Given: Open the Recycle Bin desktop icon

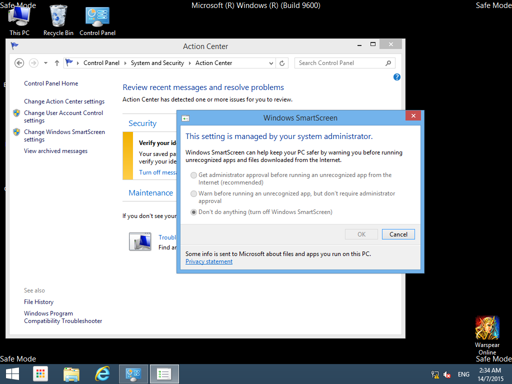Looking at the screenshot, I should coord(58,20).
